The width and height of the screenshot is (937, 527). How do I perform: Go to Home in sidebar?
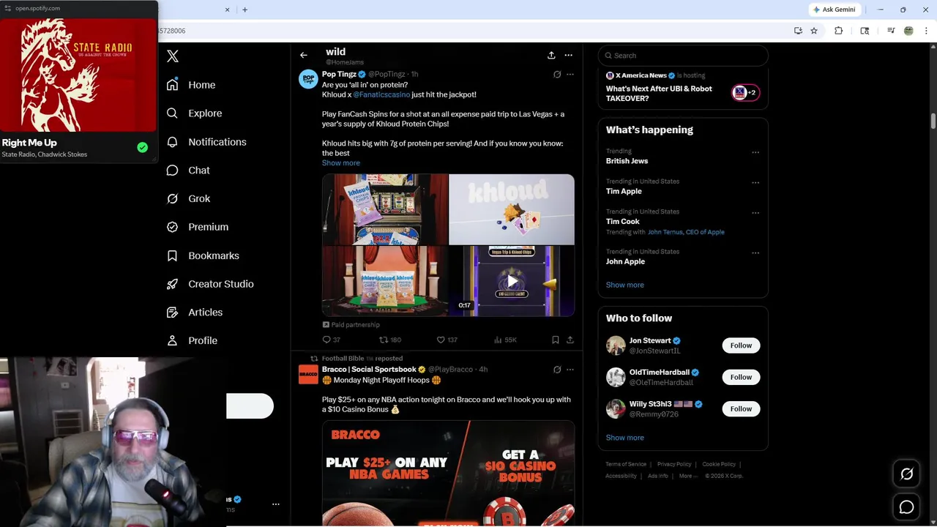pyautogui.click(x=190, y=85)
